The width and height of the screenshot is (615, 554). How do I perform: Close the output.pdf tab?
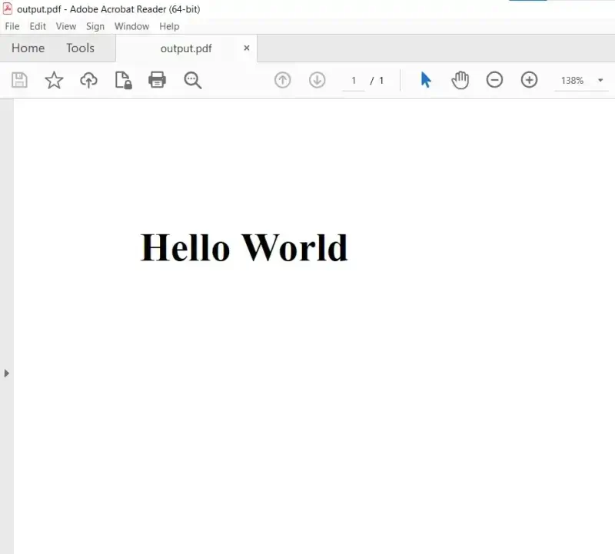point(247,48)
